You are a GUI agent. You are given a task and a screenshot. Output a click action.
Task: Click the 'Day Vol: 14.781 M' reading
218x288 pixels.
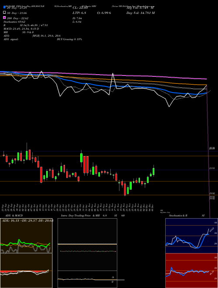point(140,13)
